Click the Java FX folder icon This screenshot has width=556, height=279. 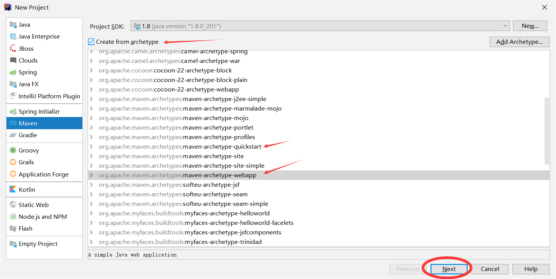tap(13, 84)
